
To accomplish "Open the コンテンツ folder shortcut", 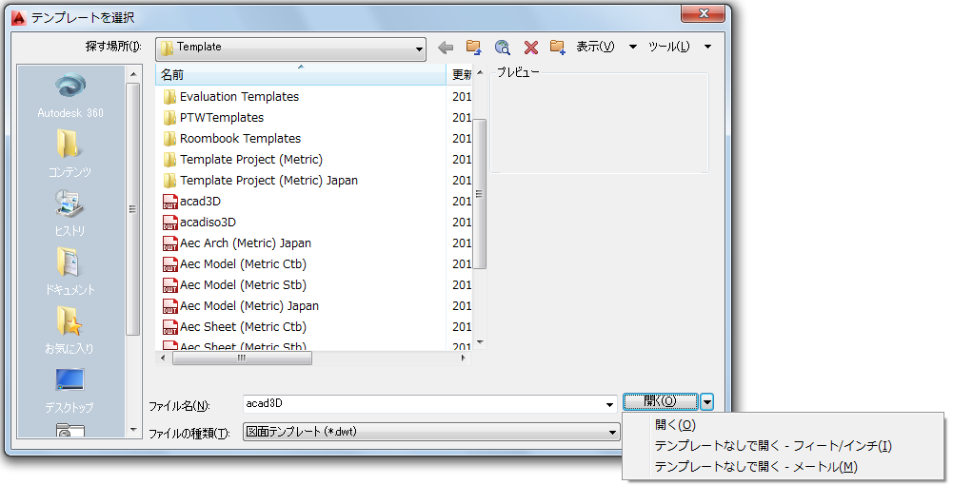I will 70,153.
